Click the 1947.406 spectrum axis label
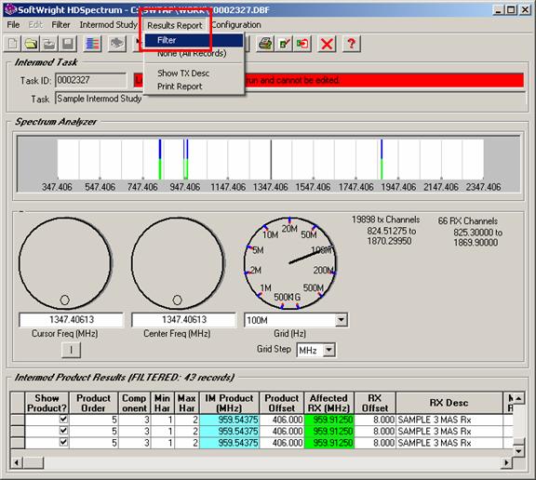Image resolution: width=536 pixels, height=480 pixels. pos(398,187)
